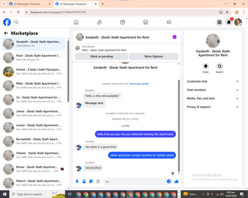Search in conversation icon
This screenshot has height=198, width=248.
[220, 66]
